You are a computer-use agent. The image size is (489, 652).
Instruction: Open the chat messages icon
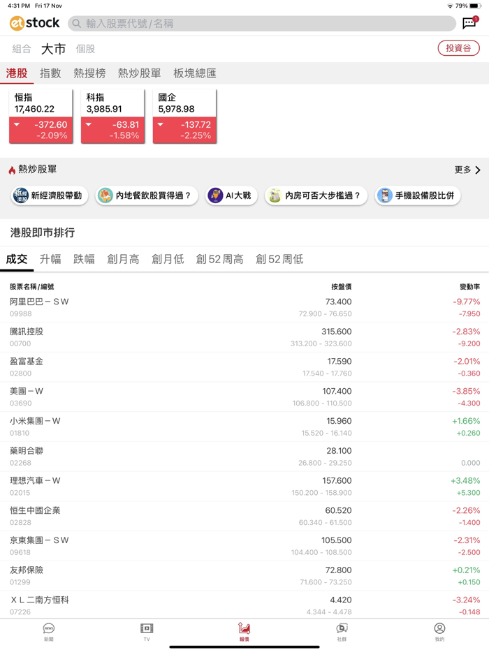click(470, 22)
